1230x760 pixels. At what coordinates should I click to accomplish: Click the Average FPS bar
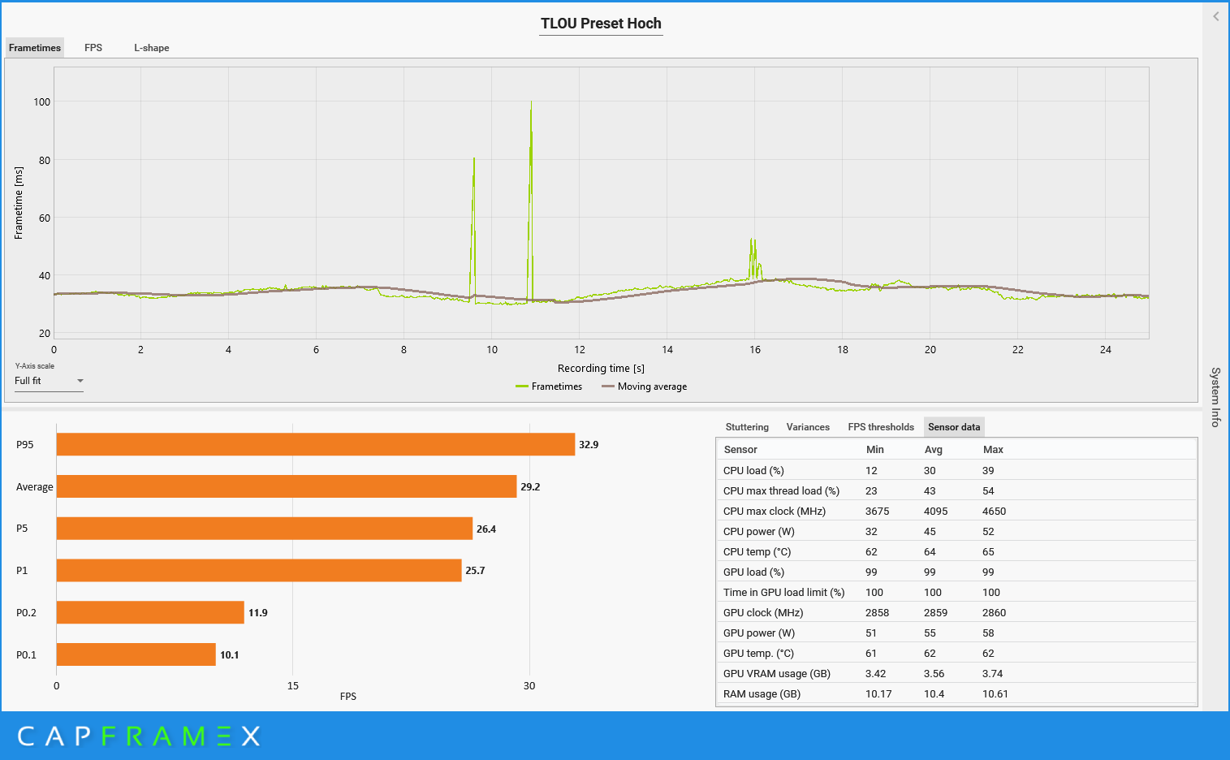coord(286,486)
